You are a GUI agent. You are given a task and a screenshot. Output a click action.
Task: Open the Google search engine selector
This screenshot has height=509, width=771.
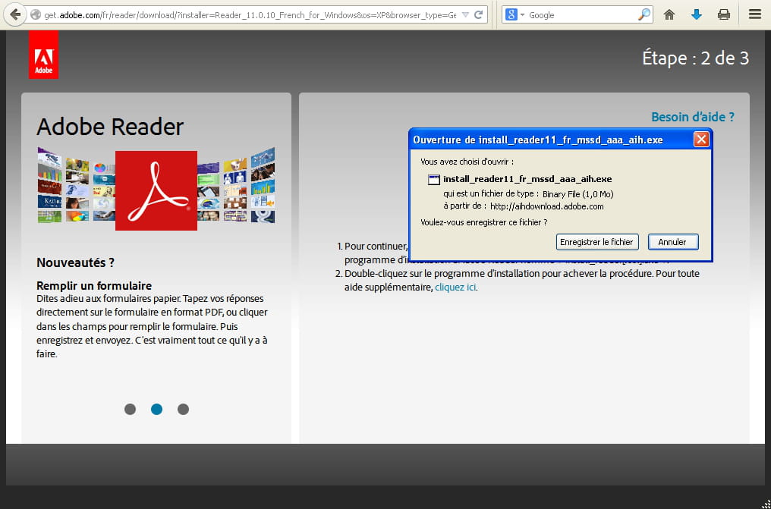click(515, 14)
